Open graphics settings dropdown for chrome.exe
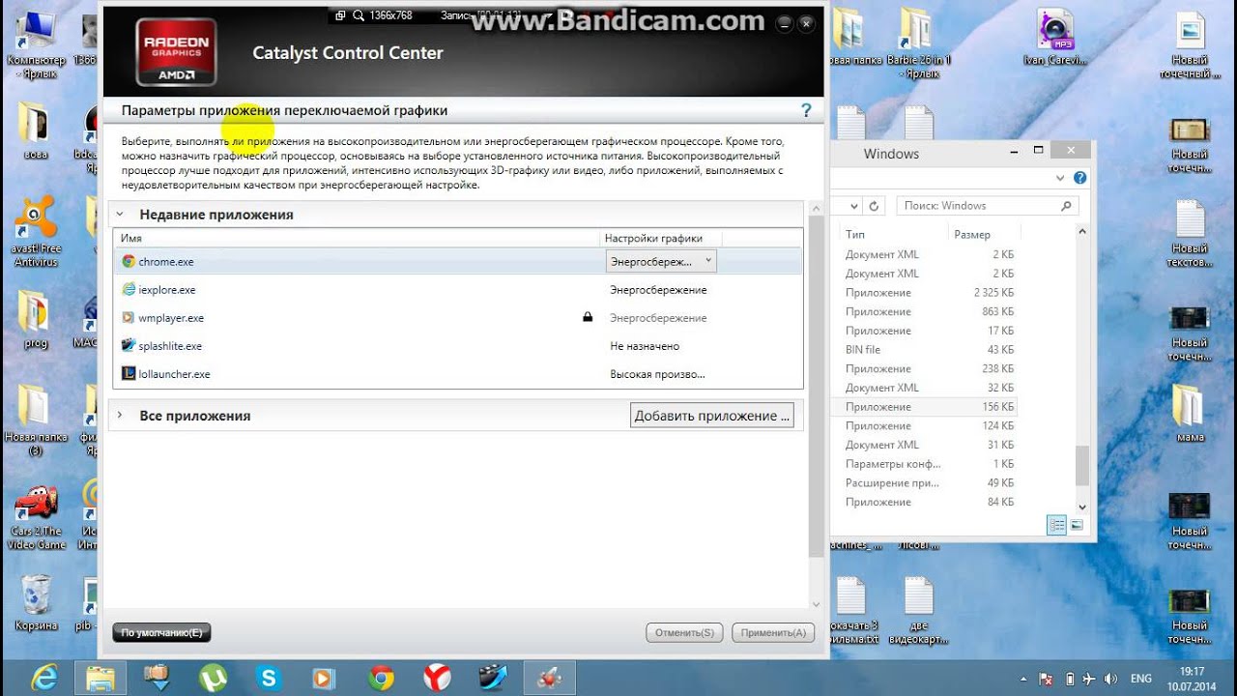The height and width of the screenshot is (696, 1237). pyautogui.click(x=661, y=261)
